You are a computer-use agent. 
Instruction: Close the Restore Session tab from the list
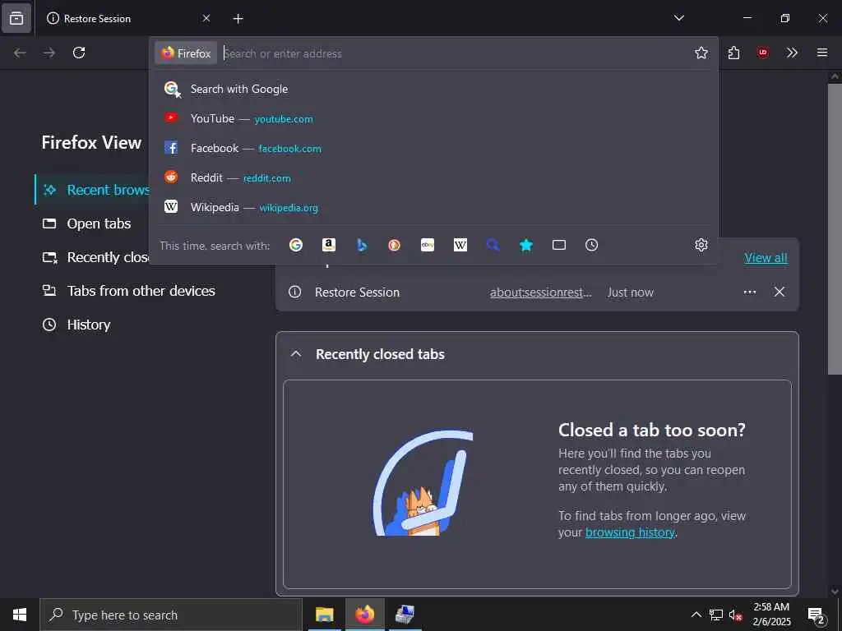coord(780,292)
